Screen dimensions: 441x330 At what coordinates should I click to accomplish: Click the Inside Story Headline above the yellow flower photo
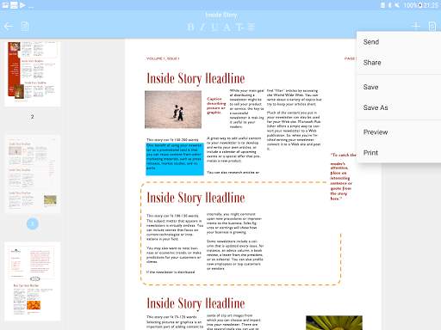coord(196,303)
